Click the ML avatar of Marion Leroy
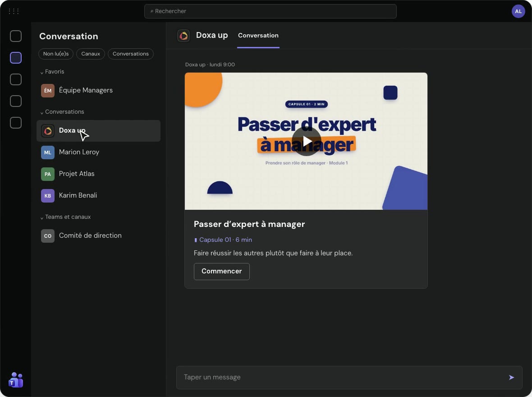The height and width of the screenshot is (397, 532). click(48, 152)
